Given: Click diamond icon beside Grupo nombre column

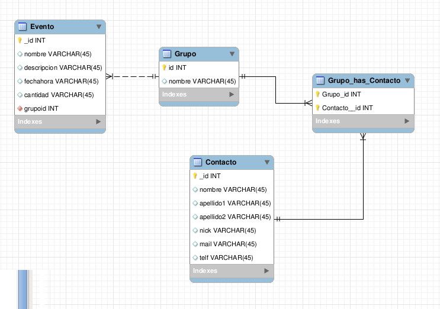Looking at the screenshot, I should click(165, 81).
